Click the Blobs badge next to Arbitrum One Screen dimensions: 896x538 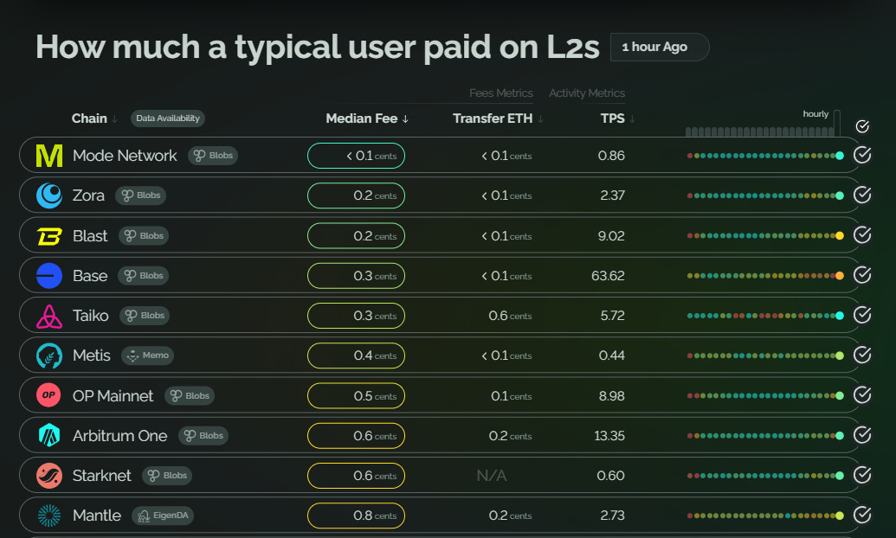203,436
